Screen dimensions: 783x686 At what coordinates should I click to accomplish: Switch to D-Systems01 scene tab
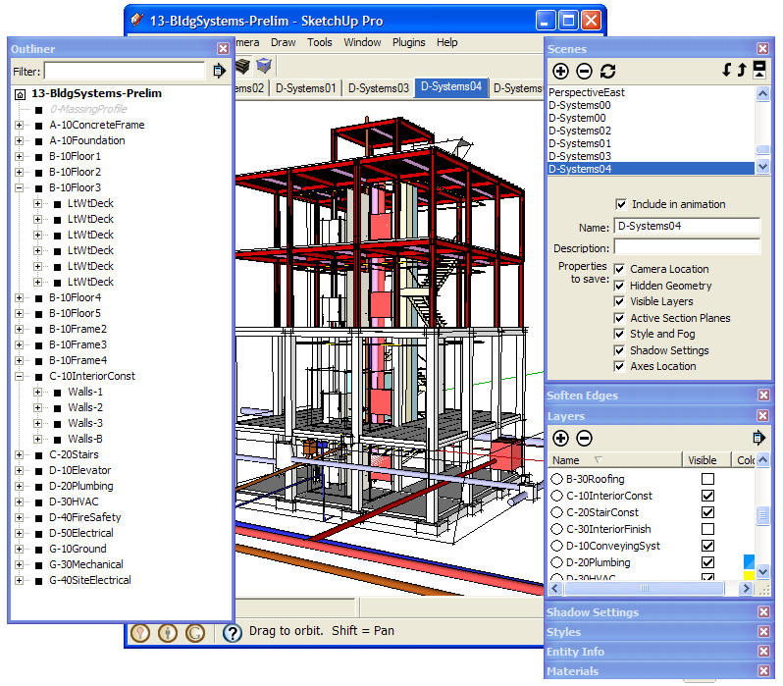[x=305, y=88]
